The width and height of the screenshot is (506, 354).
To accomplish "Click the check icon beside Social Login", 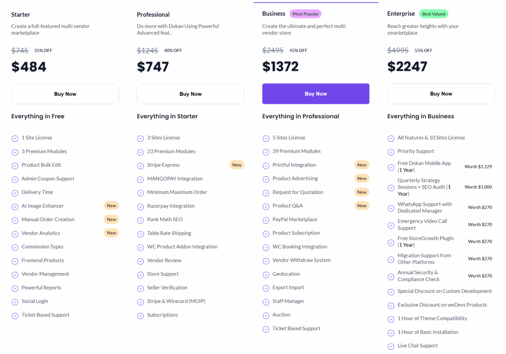I will [x=15, y=302].
